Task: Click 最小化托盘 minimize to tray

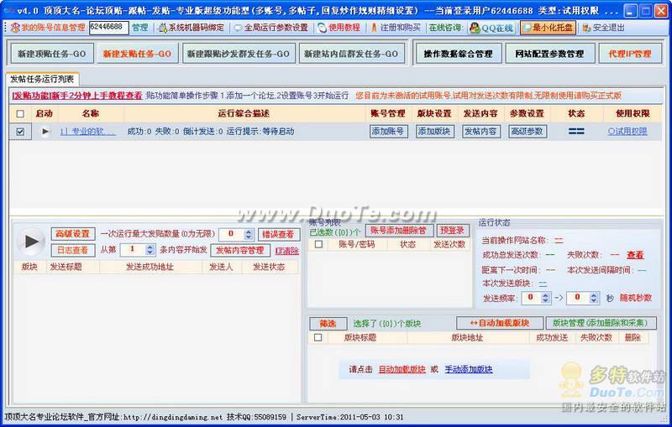Action: click(x=548, y=28)
